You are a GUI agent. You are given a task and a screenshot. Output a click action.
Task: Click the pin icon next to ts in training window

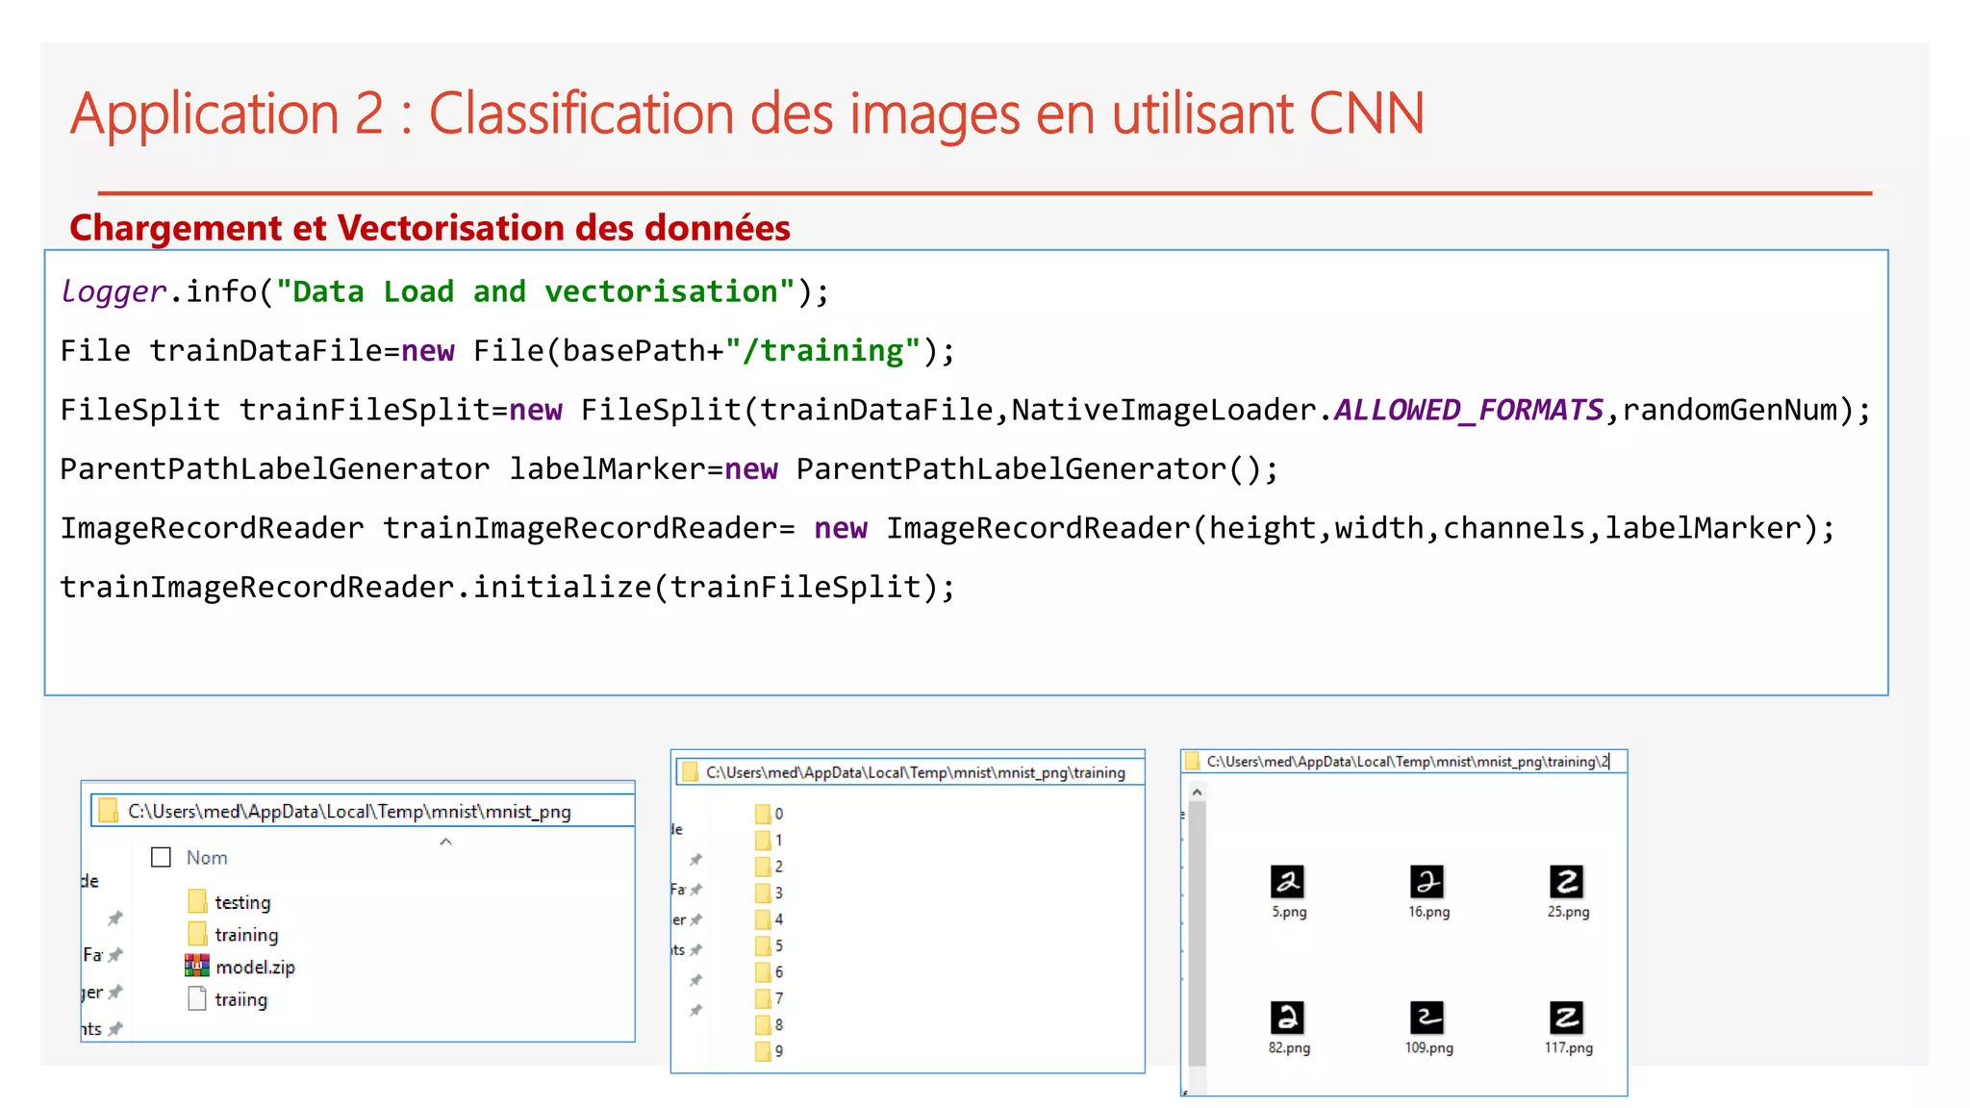point(696,950)
